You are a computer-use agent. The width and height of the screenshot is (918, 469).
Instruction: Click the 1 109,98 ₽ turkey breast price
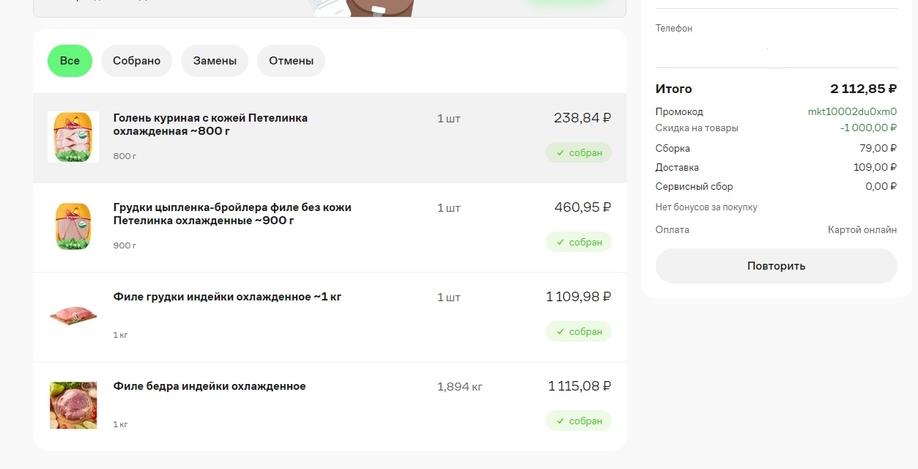(x=578, y=297)
